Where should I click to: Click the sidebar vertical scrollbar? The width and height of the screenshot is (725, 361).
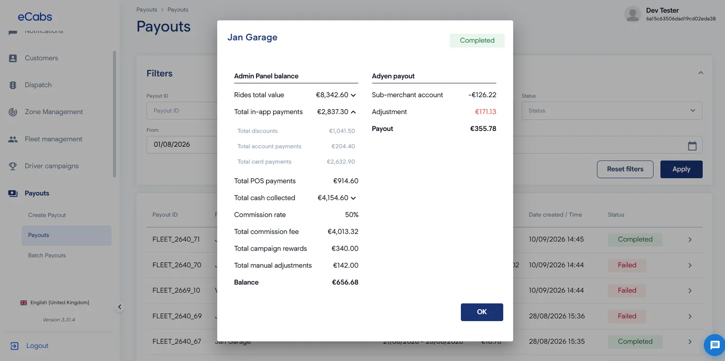[115, 114]
